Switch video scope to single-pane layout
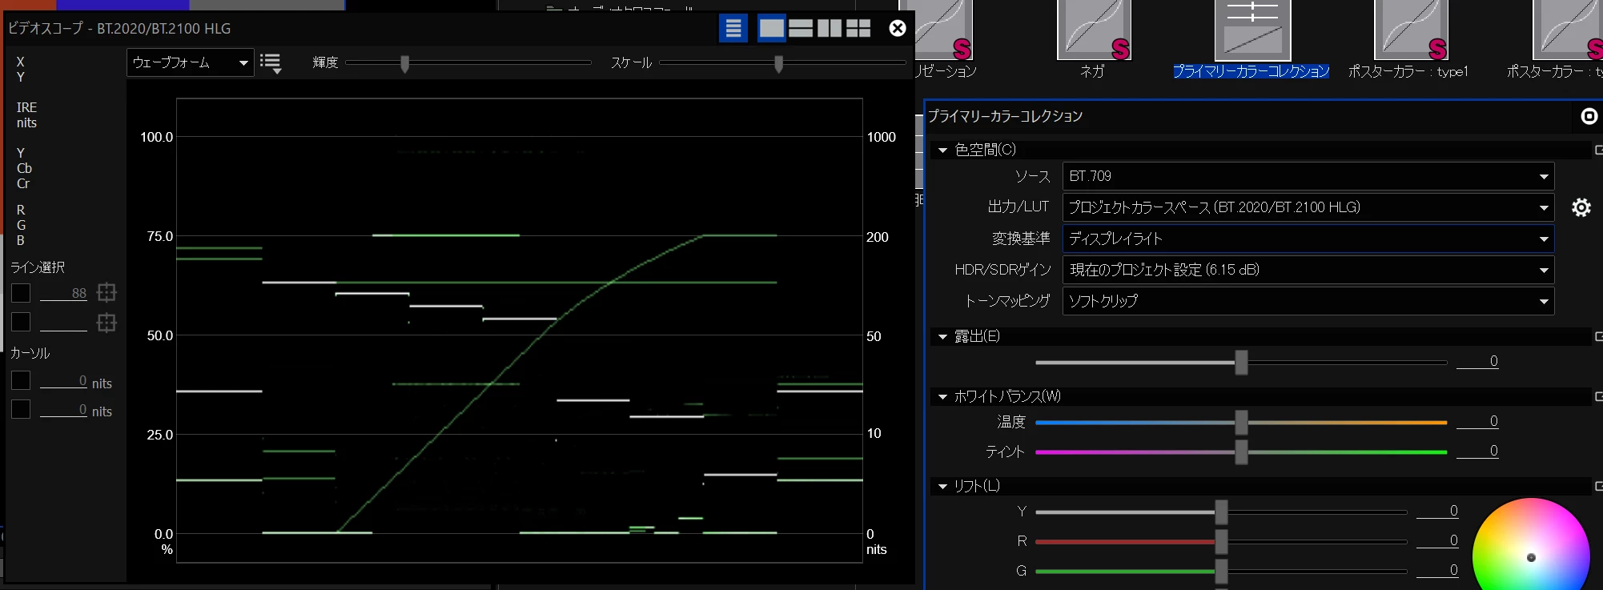This screenshot has height=590, width=1603. 772,29
